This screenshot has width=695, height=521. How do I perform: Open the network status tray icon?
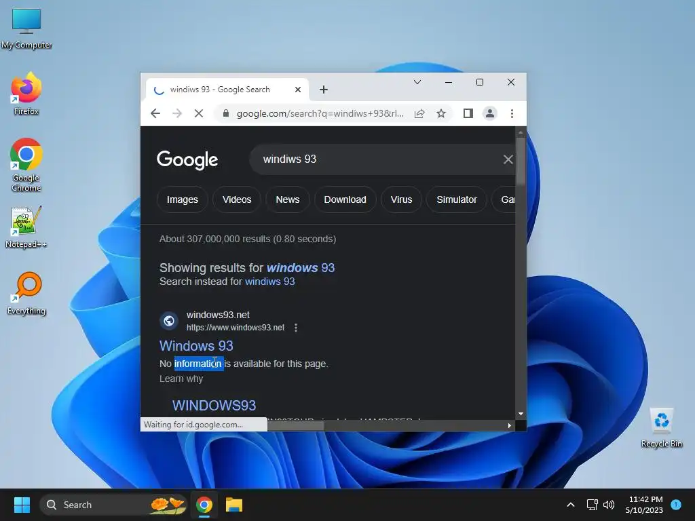[592, 505]
